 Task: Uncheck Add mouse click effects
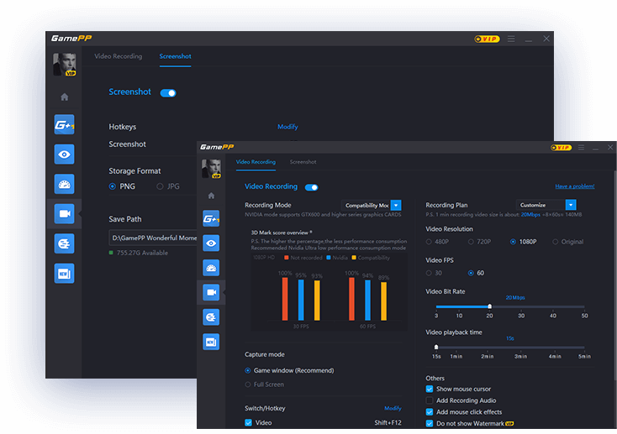point(430,412)
